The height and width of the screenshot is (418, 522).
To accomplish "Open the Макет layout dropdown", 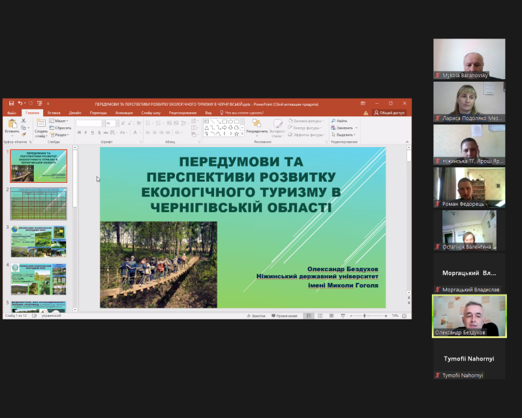I will pos(60,121).
